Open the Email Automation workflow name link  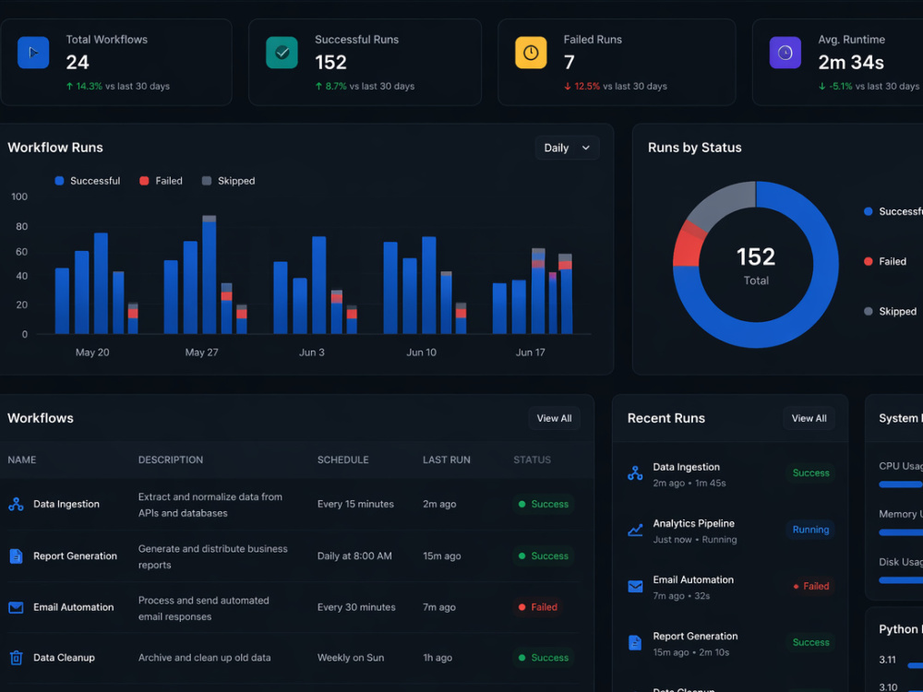coord(74,607)
